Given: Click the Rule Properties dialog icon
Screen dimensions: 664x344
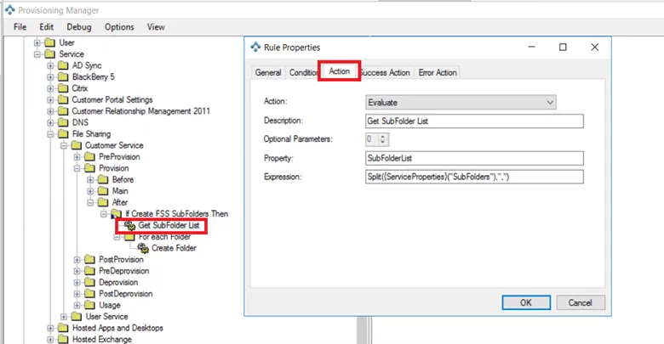Looking at the screenshot, I should click(x=256, y=47).
